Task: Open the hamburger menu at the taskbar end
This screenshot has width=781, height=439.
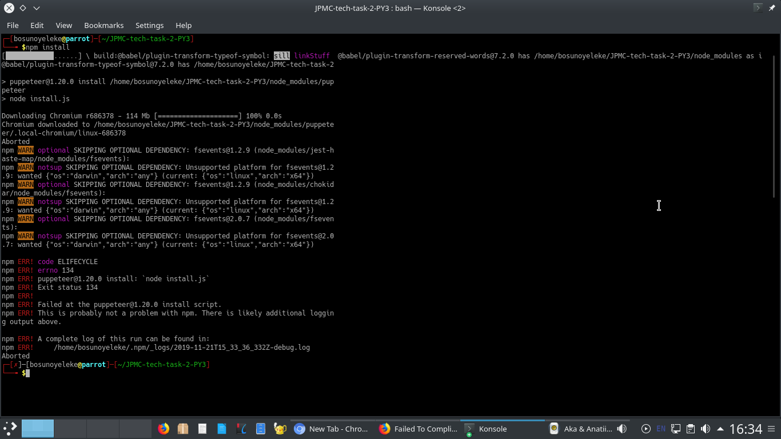Action: click(x=772, y=429)
